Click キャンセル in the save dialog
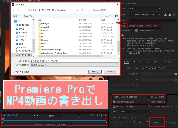Viewport: 178px width, 128px height. click(x=110, y=72)
